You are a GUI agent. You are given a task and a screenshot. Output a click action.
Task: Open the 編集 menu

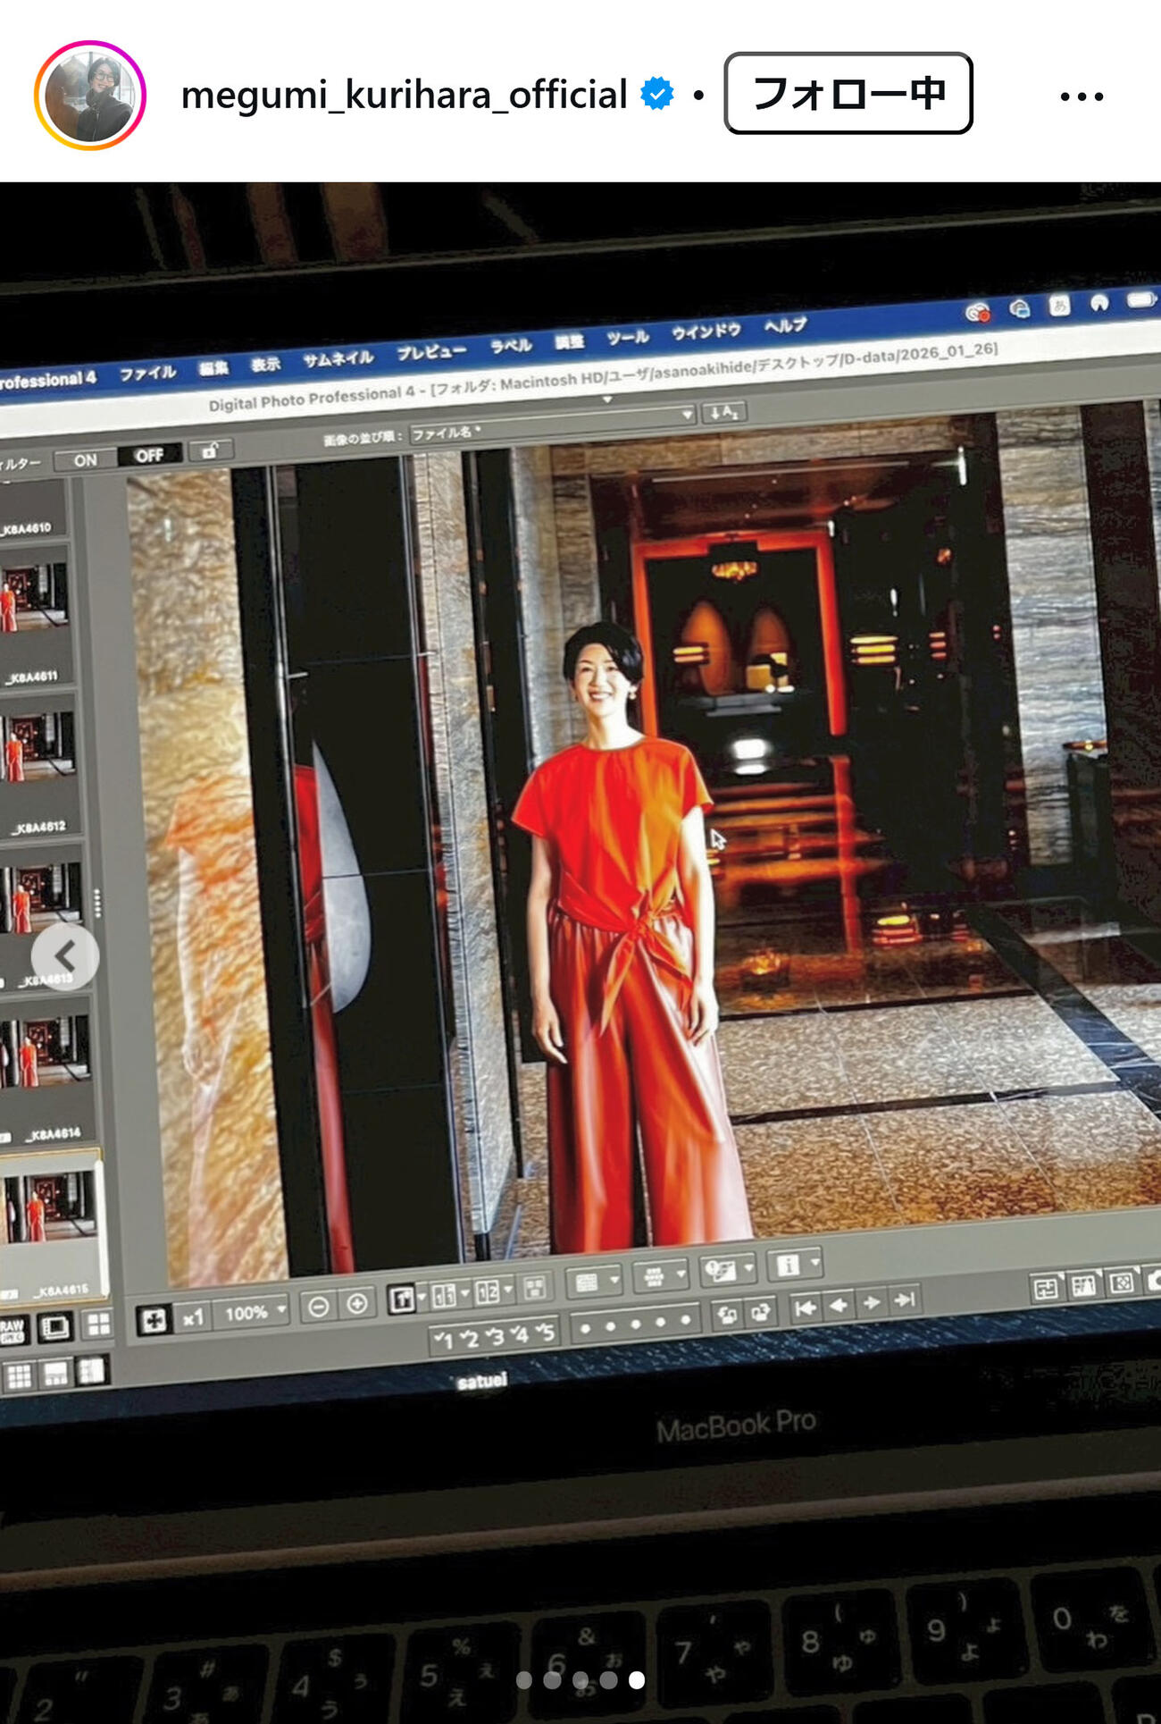tap(213, 367)
